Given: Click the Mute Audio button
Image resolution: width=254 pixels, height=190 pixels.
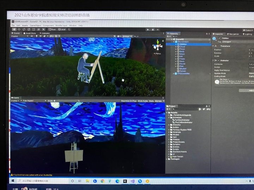Looking at the screenshot, I should pos(143,101).
